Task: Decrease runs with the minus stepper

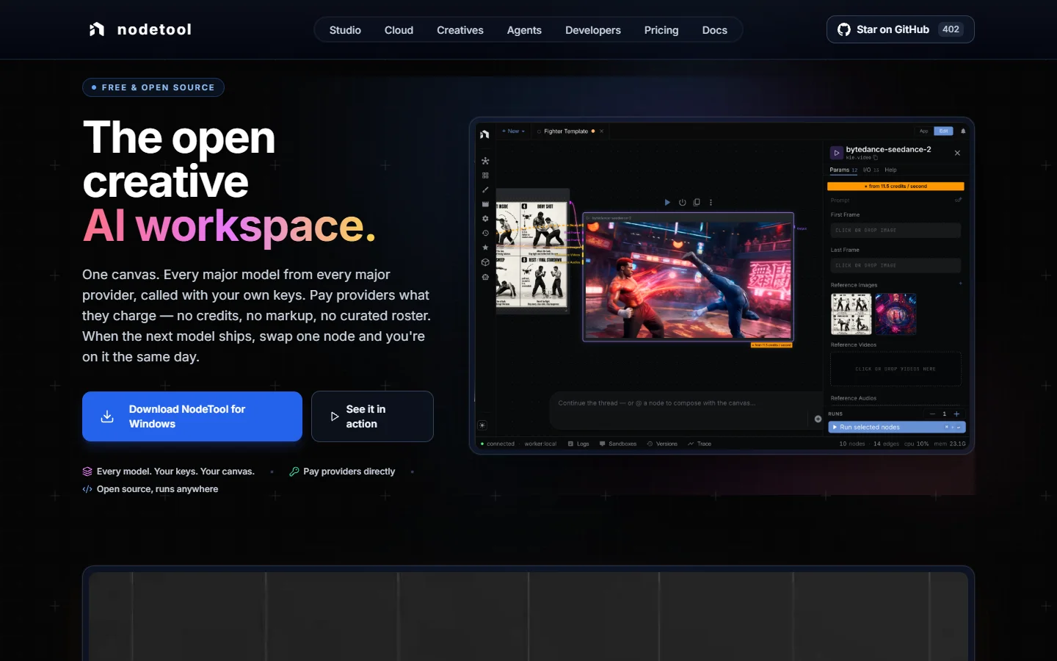Action: (932, 413)
